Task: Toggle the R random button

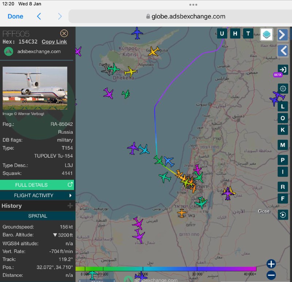Action: tap(283, 187)
